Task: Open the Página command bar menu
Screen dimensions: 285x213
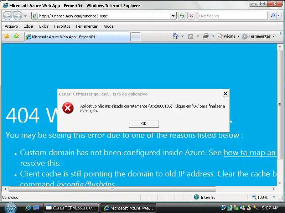Action: pyautogui.click(x=228, y=36)
